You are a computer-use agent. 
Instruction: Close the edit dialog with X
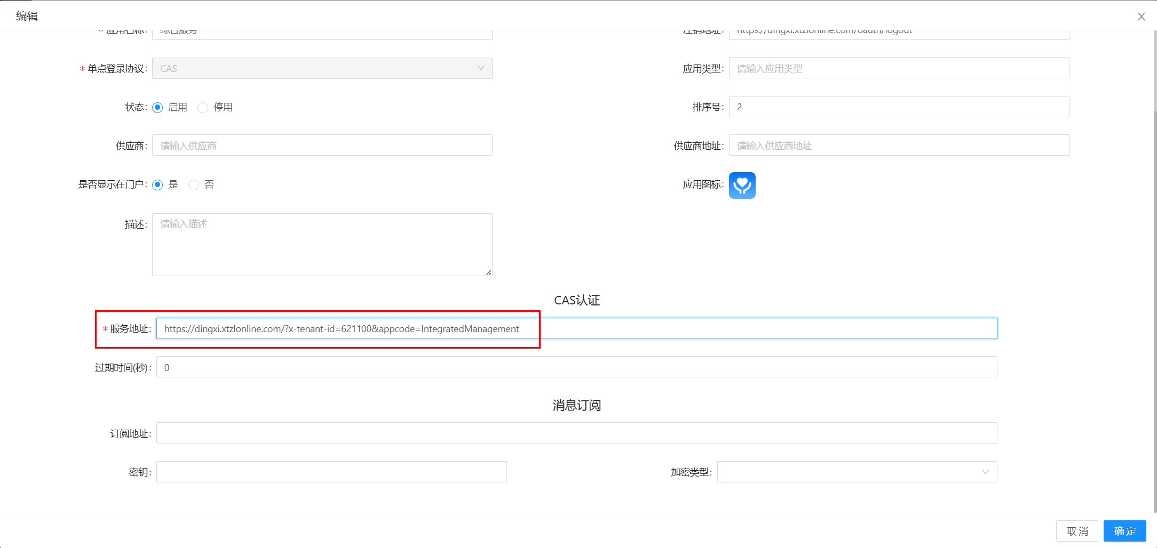coord(1141,17)
